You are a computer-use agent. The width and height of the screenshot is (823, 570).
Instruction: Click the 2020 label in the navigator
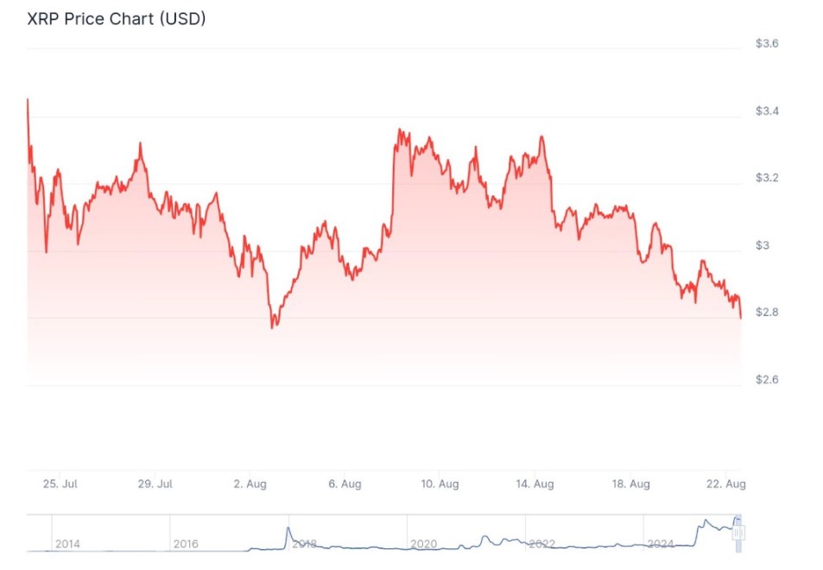coord(423,544)
